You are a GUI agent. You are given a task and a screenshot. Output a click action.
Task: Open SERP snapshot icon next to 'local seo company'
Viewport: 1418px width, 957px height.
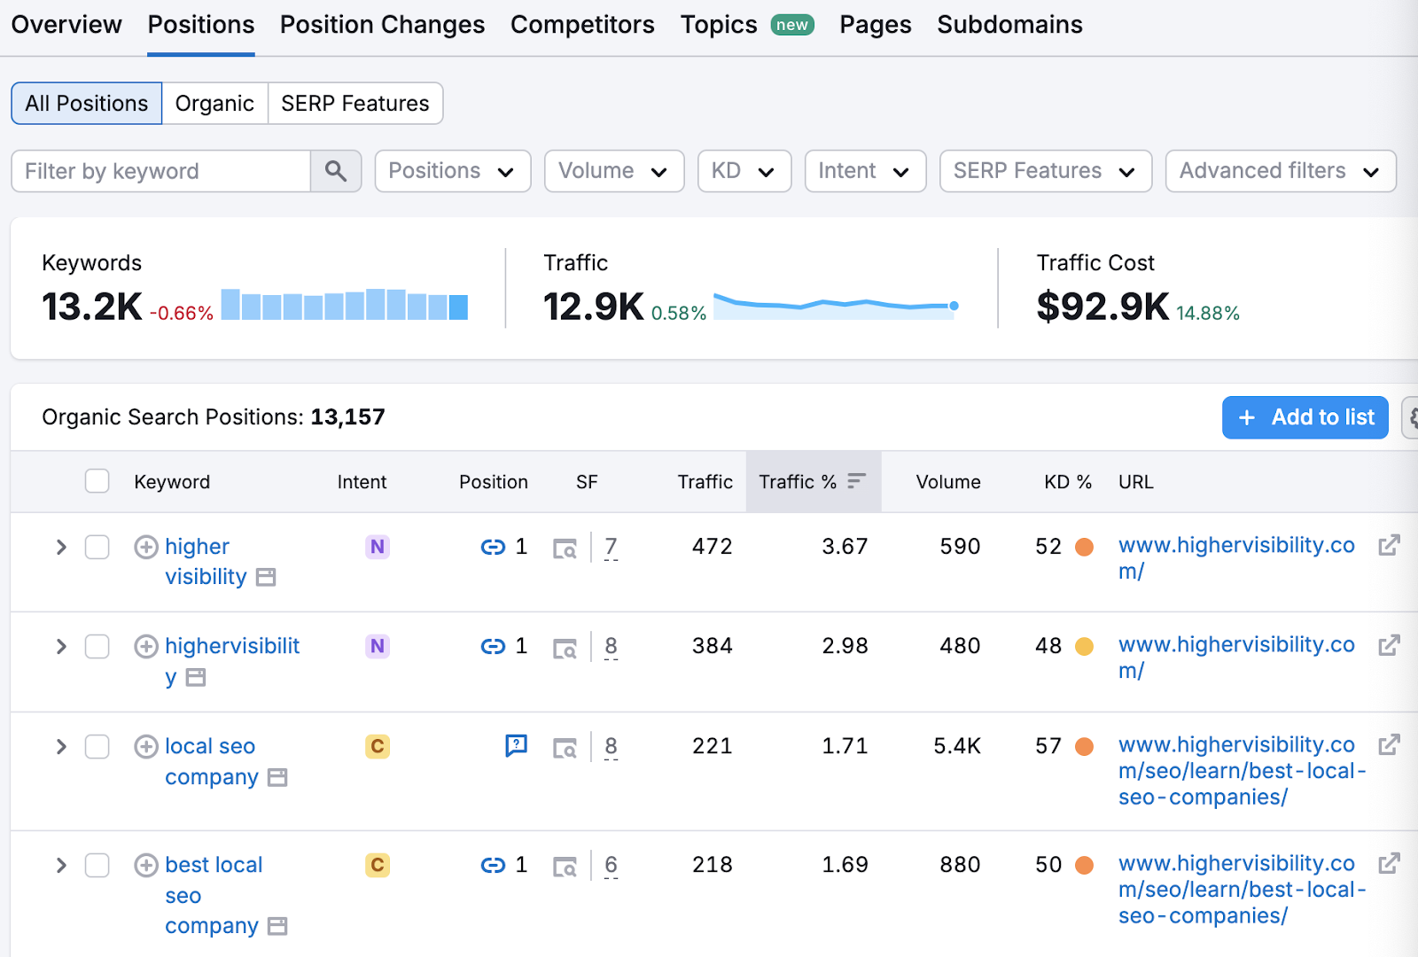pyautogui.click(x=277, y=778)
